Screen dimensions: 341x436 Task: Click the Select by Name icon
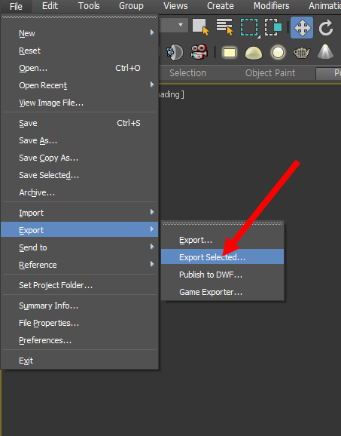point(224,27)
